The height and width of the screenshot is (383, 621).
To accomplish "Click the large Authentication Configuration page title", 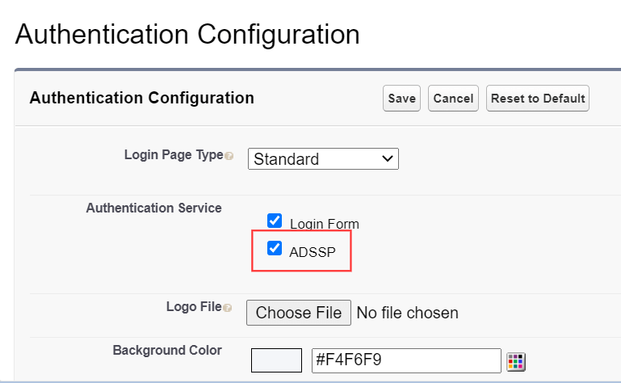I will click(x=187, y=35).
